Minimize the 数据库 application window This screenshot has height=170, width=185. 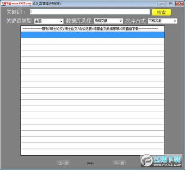162,4
